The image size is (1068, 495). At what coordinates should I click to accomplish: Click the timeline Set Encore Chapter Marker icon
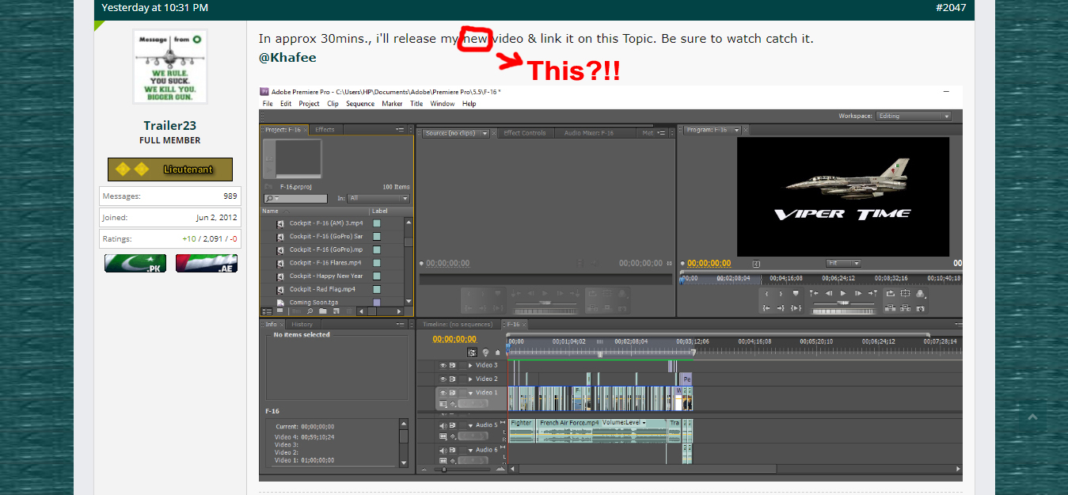(485, 352)
